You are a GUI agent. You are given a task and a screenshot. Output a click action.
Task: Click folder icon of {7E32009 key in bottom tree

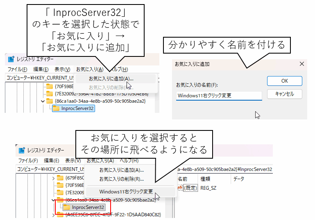tap(60, 193)
